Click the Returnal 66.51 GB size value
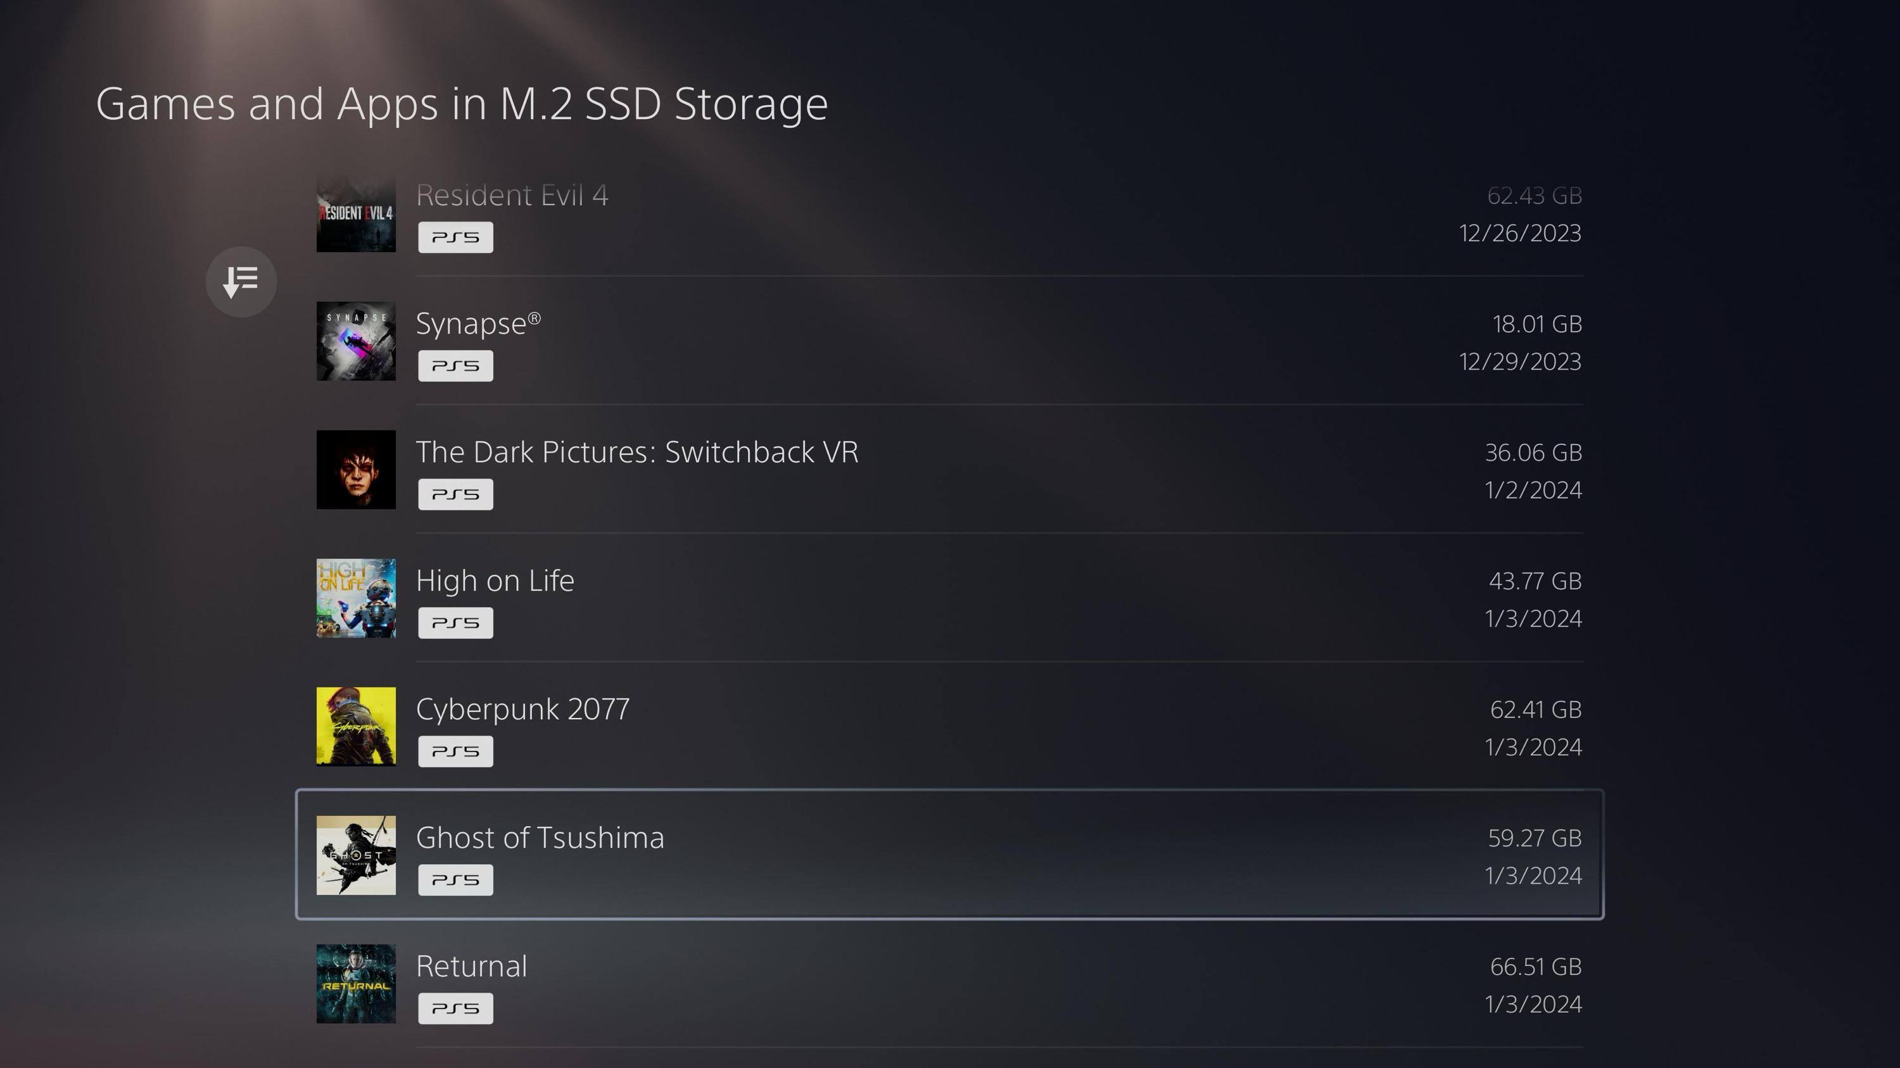The image size is (1900, 1068). tap(1536, 966)
